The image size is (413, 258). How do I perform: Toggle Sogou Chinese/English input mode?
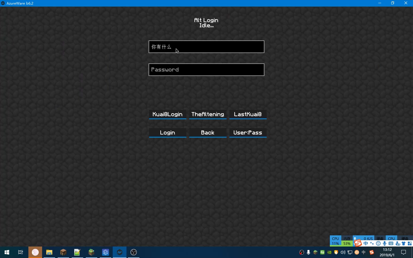(366, 244)
